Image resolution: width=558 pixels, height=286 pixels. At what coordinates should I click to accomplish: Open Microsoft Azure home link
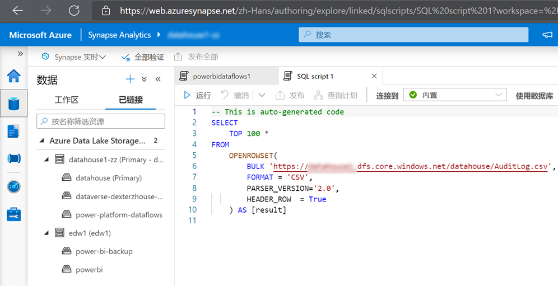pos(40,35)
